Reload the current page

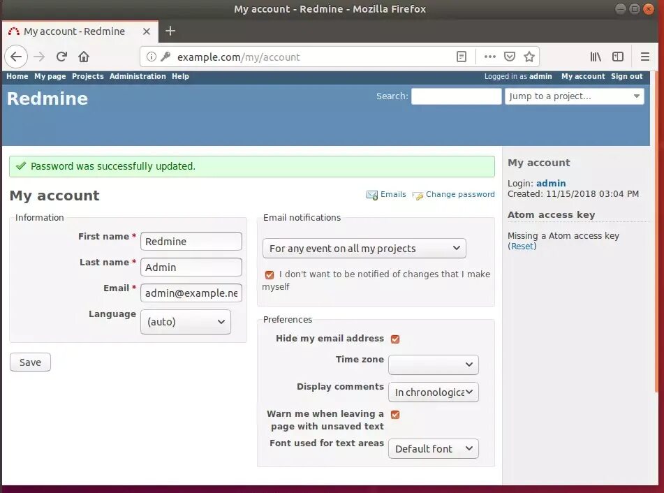62,57
